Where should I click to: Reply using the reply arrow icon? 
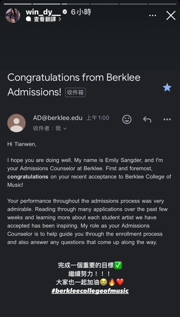[x=147, y=119]
